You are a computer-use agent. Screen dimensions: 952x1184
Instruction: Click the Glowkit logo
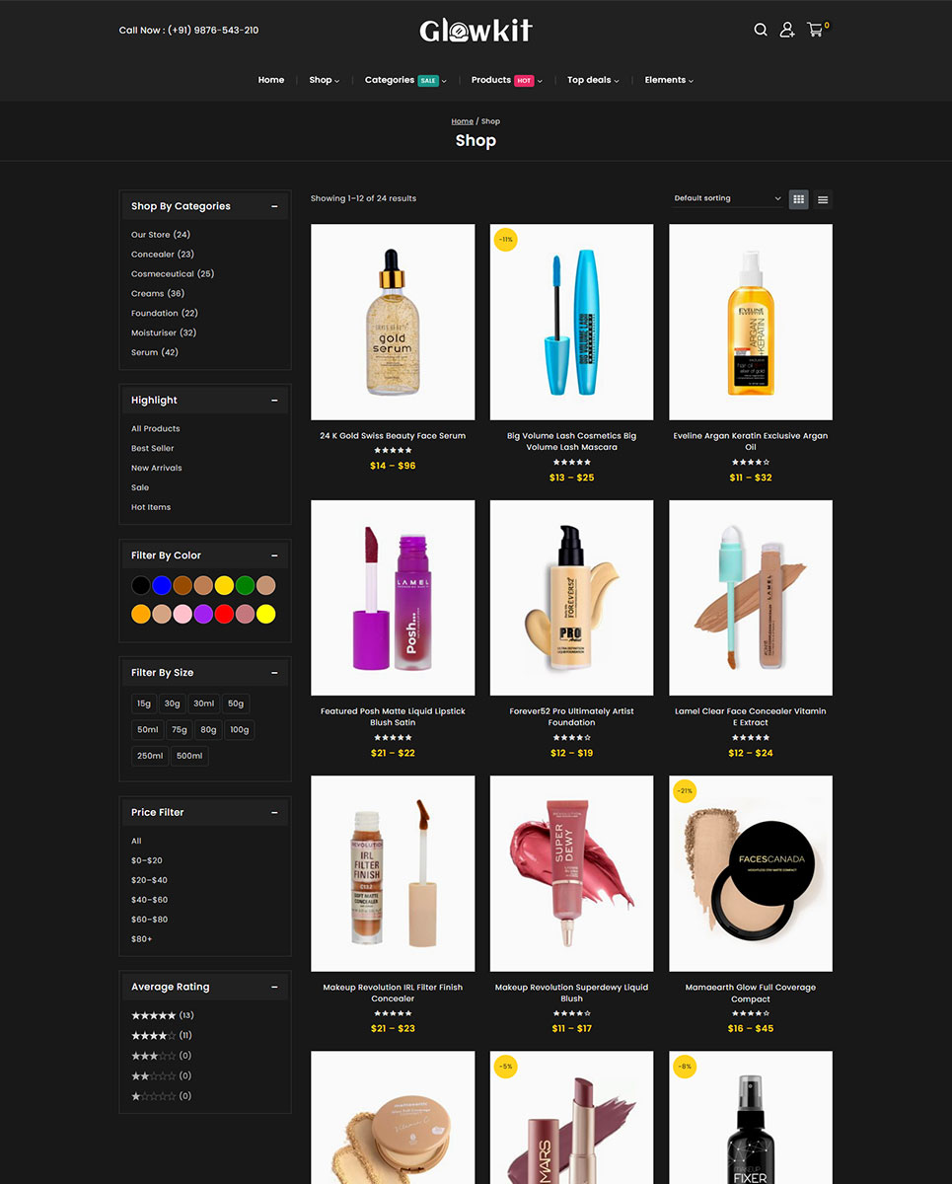click(476, 31)
